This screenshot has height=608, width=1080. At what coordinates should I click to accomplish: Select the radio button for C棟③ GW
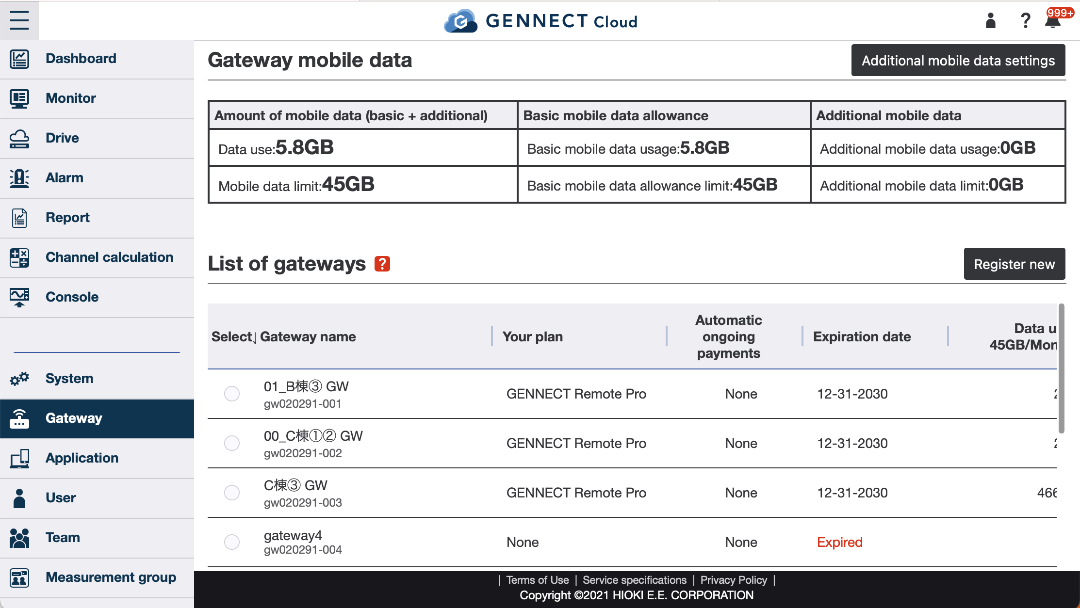pyautogui.click(x=231, y=492)
